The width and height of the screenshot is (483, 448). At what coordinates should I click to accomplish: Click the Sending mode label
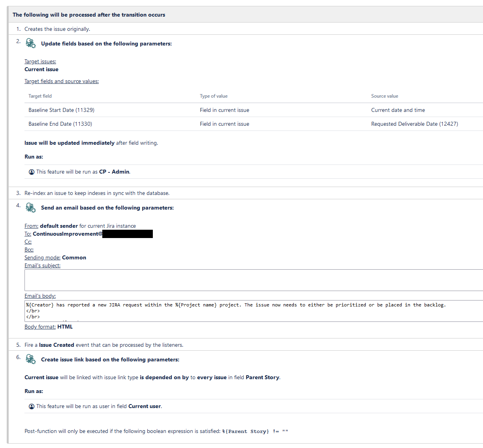coord(42,257)
